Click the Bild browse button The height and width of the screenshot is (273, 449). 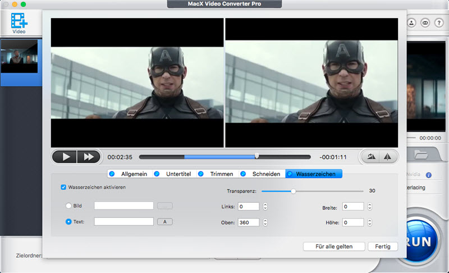(164, 206)
